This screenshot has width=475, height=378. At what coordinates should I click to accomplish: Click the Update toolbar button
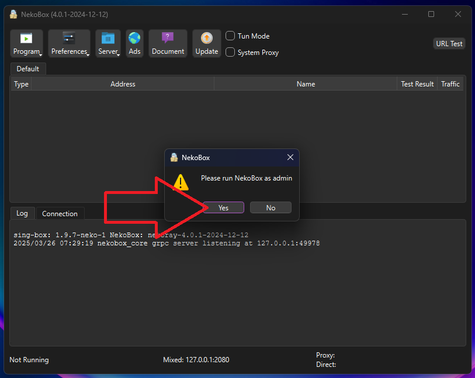pyautogui.click(x=207, y=44)
